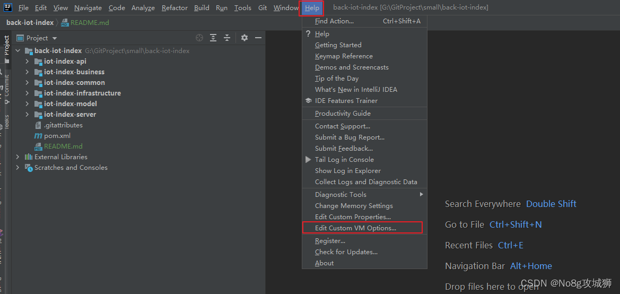The height and width of the screenshot is (294, 620).
Task: Choose Contact Support entry
Action: coord(364,126)
